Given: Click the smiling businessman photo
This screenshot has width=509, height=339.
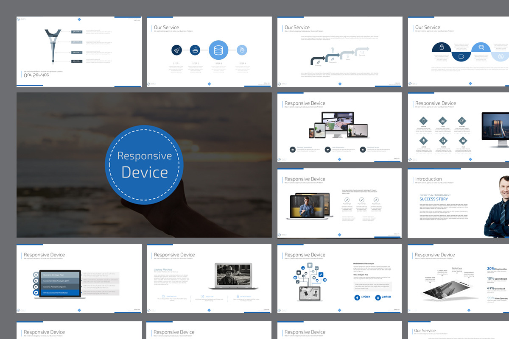Looking at the screenshot, I should point(497,206).
